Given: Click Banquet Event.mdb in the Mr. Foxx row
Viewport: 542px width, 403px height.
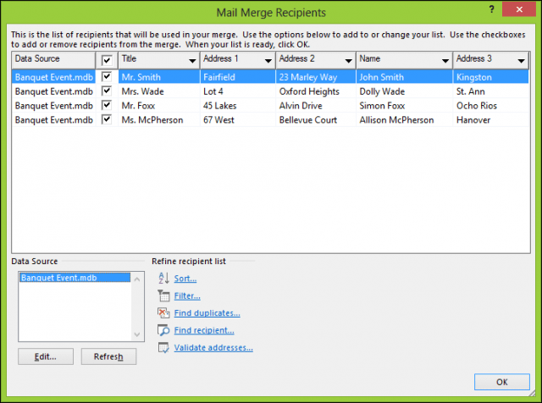Looking at the screenshot, I should coord(53,106).
